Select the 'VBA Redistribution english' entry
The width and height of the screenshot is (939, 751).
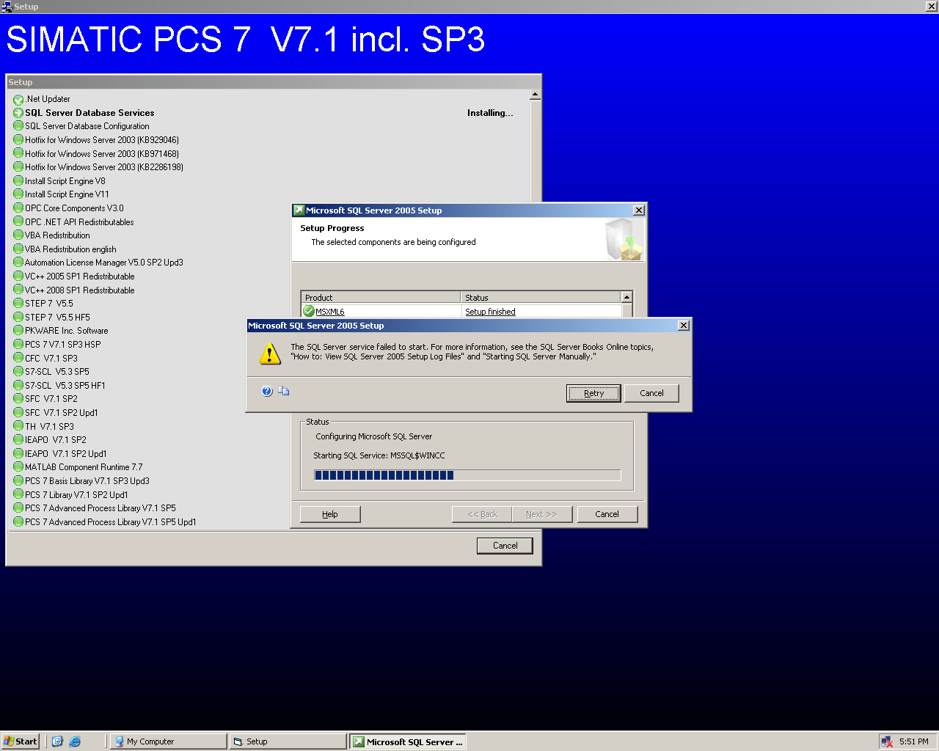[x=70, y=249]
